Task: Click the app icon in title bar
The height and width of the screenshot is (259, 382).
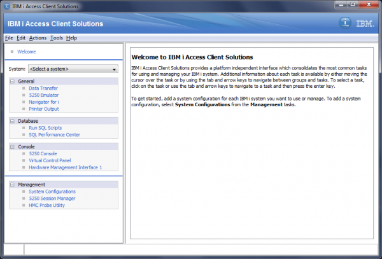Action: tap(7, 6)
